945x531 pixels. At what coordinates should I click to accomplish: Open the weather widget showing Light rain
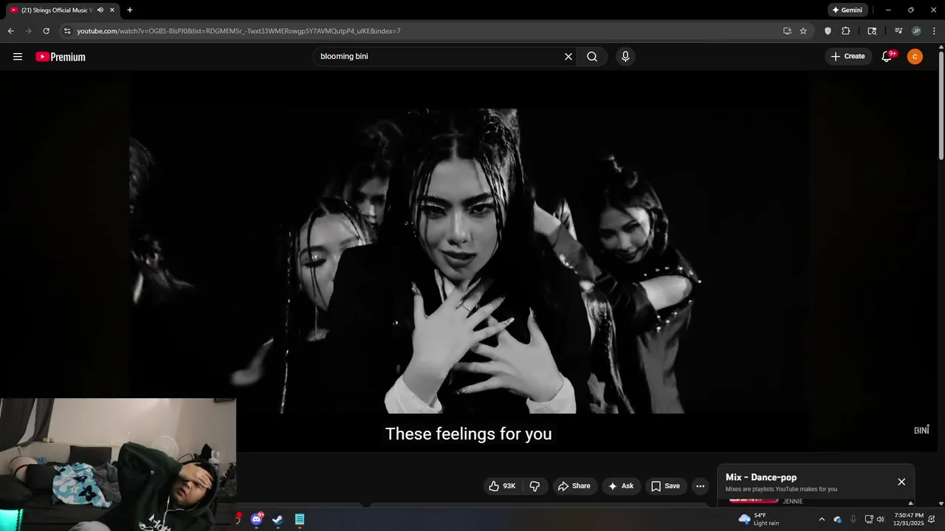click(759, 519)
